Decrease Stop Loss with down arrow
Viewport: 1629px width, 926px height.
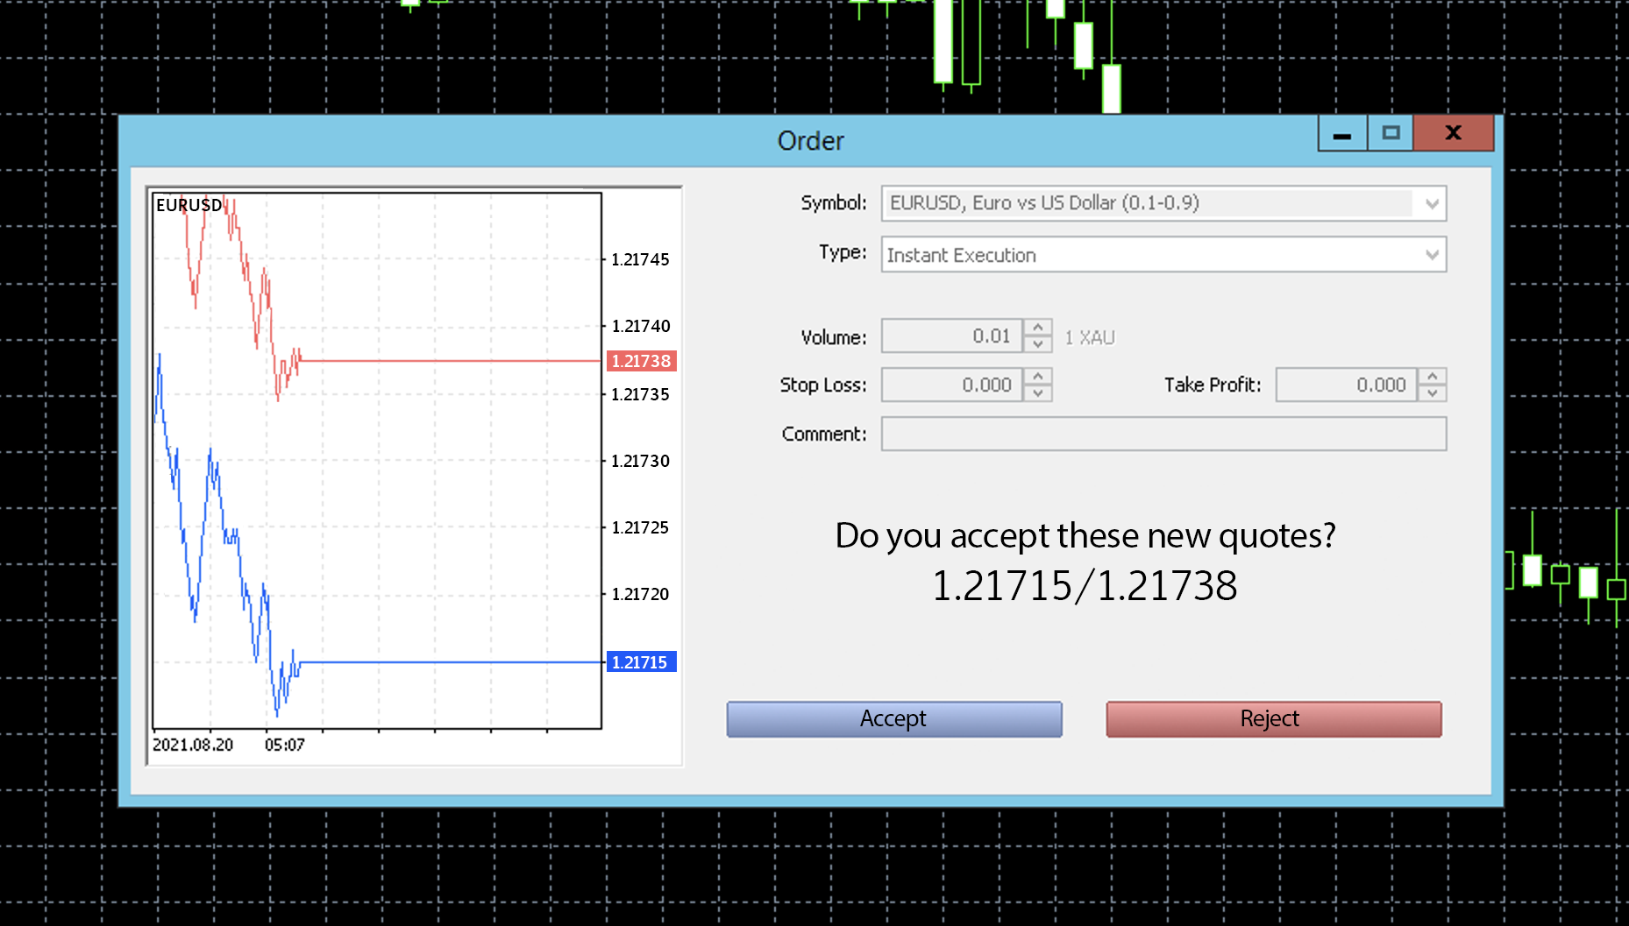coord(1038,393)
